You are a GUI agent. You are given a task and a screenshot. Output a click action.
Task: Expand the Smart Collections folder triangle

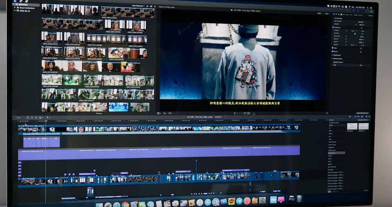(x=15, y=8)
